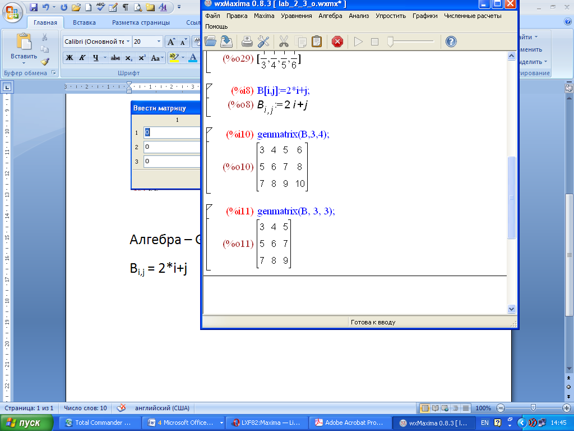
Task: Click wxMaxima animation play button
Action: (358, 42)
